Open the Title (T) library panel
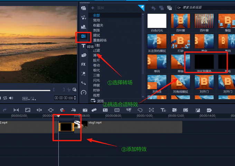This screenshot has height=166, width=235. 83,46
